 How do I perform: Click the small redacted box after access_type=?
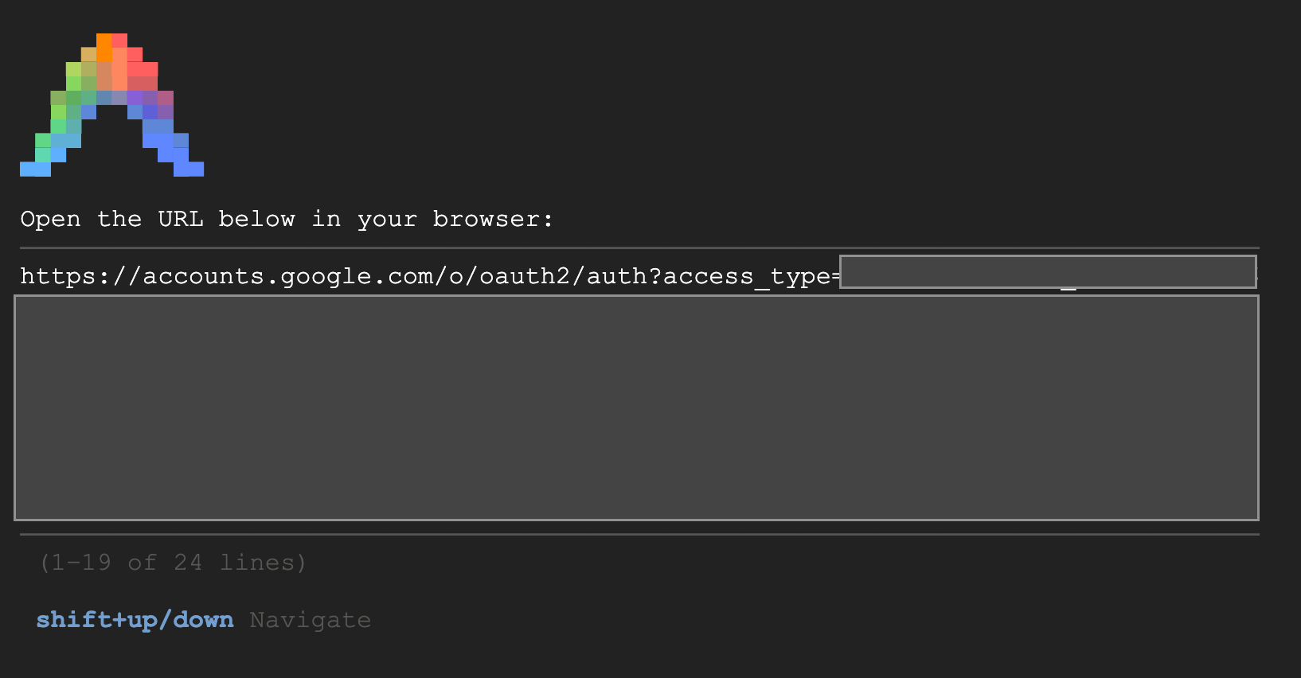(x=1048, y=271)
